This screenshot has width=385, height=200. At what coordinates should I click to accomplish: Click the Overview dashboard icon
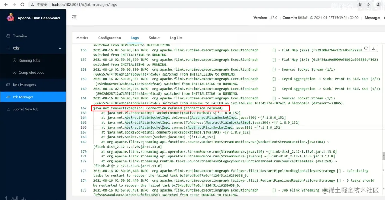pyautogui.click(x=8, y=36)
